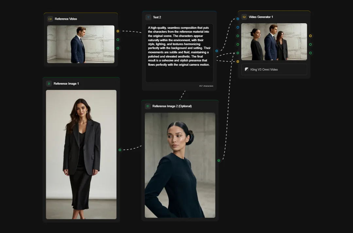Select the image icon on Reference Image 1 header

[49, 83]
